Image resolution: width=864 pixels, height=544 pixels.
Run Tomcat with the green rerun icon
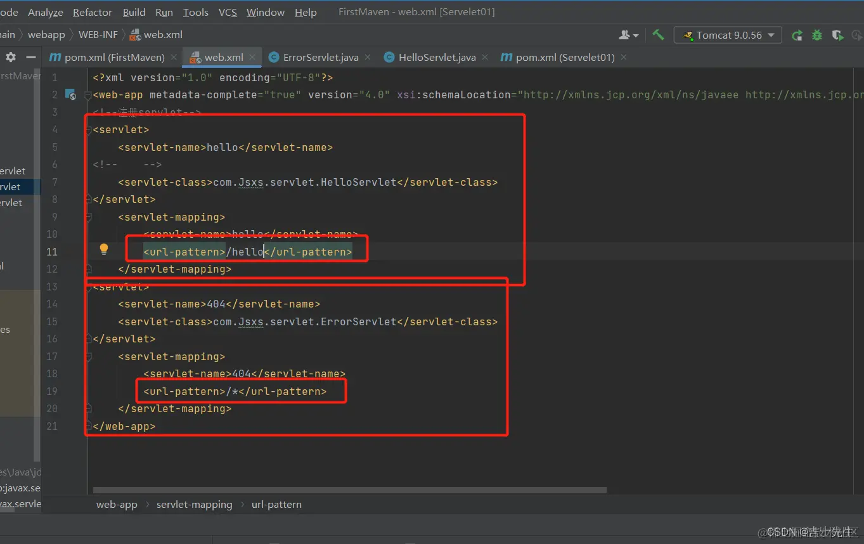pyautogui.click(x=797, y=36)
